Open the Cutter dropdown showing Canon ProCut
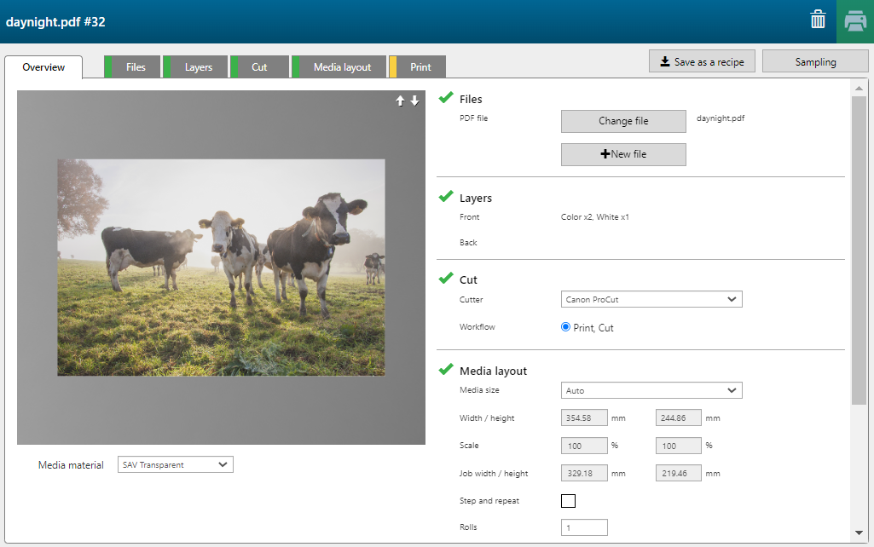The width and height of the screenshot is (874, 547). [651, 300]
